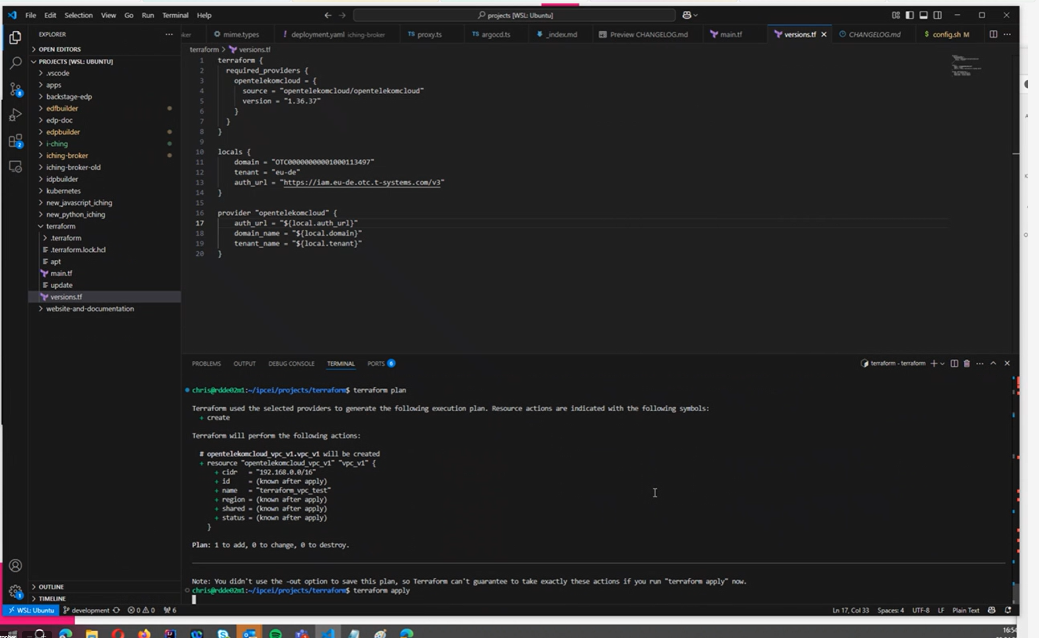The image size is (1039, 638).
Task: Open the Accounts menu icon
Action: [x=15, y=565]
